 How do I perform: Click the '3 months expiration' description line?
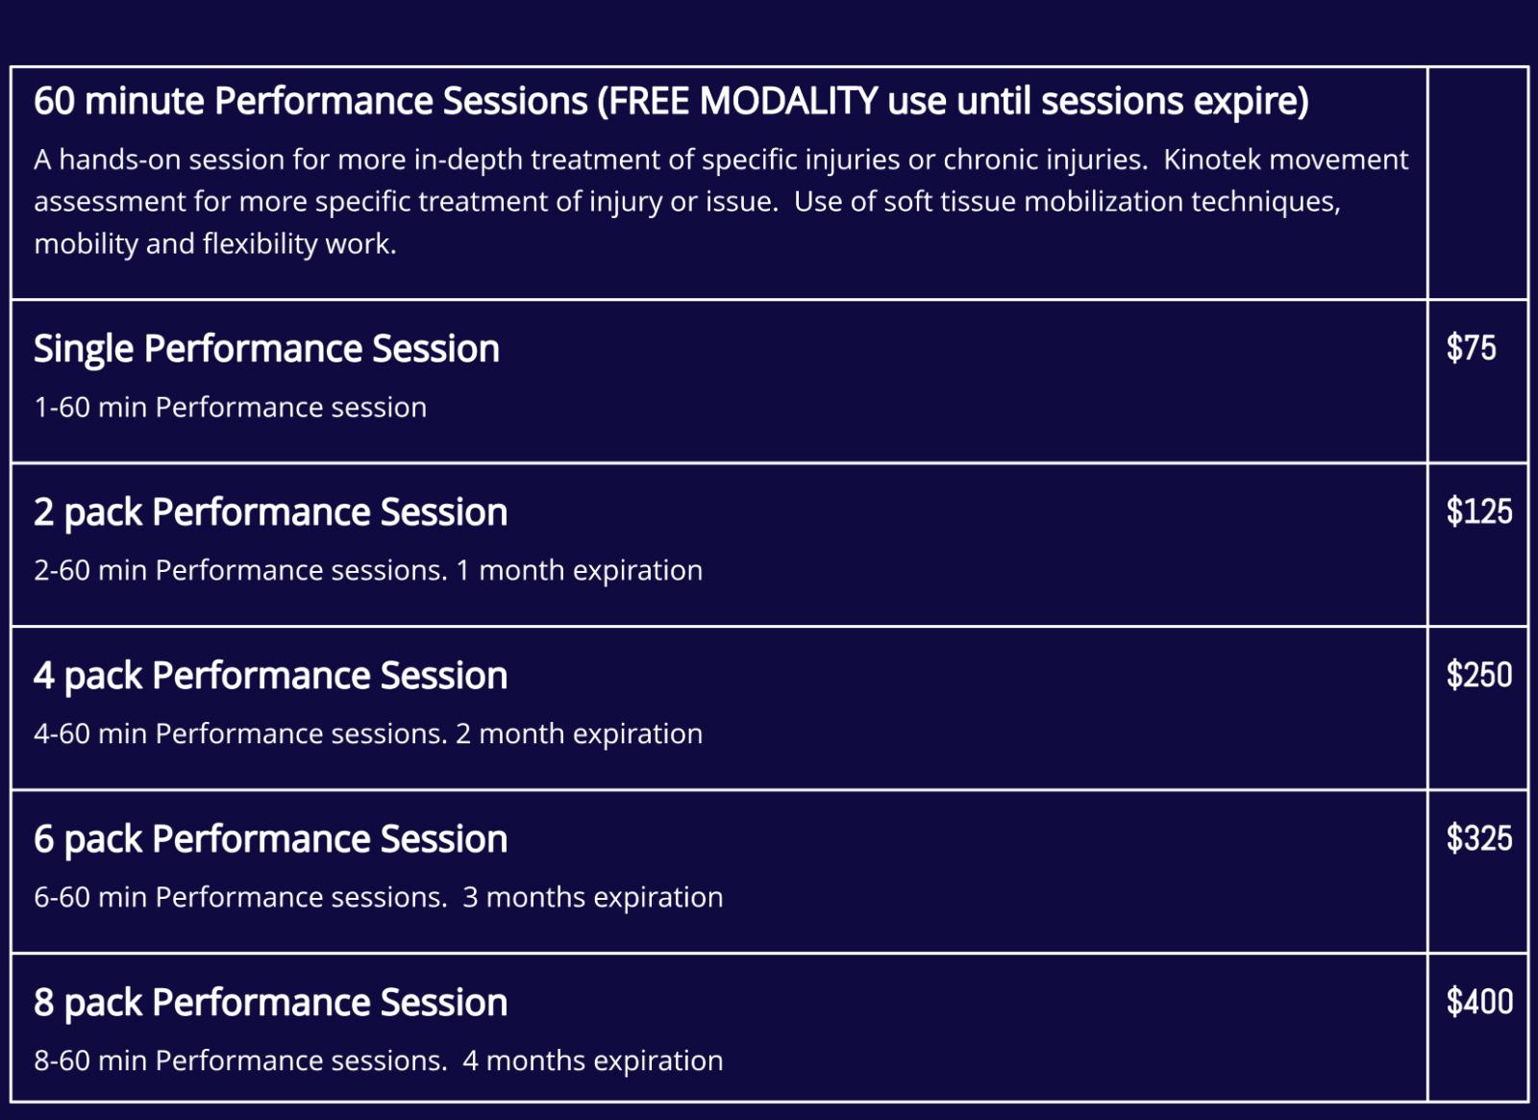[x=592, y=898]
